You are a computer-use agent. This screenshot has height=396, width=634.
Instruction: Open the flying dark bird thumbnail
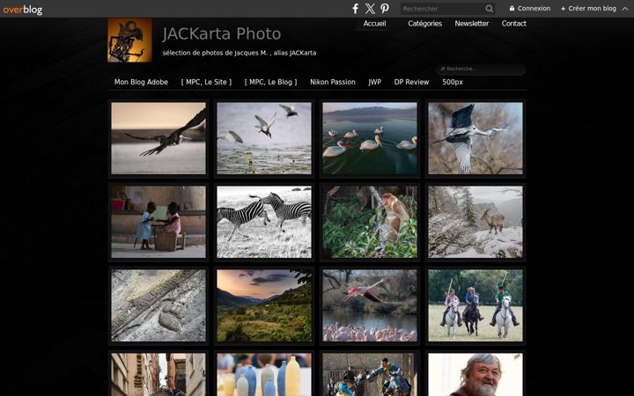158,138
